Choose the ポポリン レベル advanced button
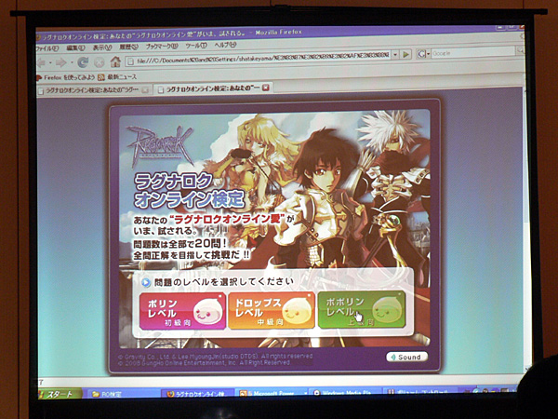 click(361, 309)
